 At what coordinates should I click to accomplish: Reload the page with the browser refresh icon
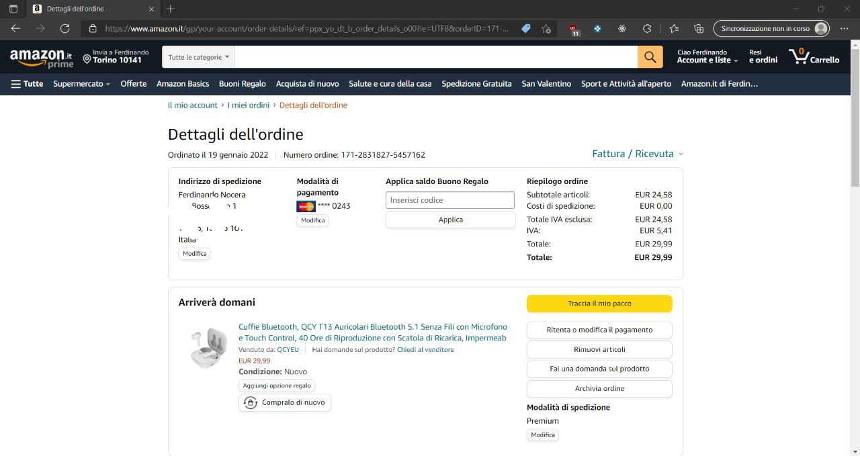[x=65, y=28]
